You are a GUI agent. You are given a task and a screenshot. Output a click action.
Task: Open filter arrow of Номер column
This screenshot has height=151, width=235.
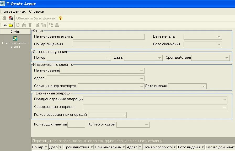point(46,147)
